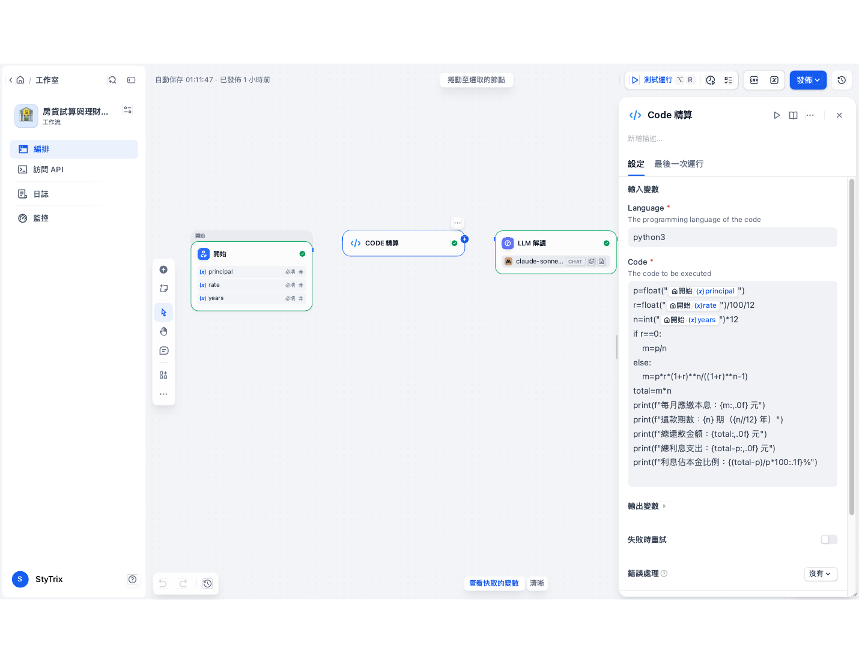Screen dimensions: 859x663
Task: Click the claude-sonne... model row in the LLM node
Action: (556, 262)
